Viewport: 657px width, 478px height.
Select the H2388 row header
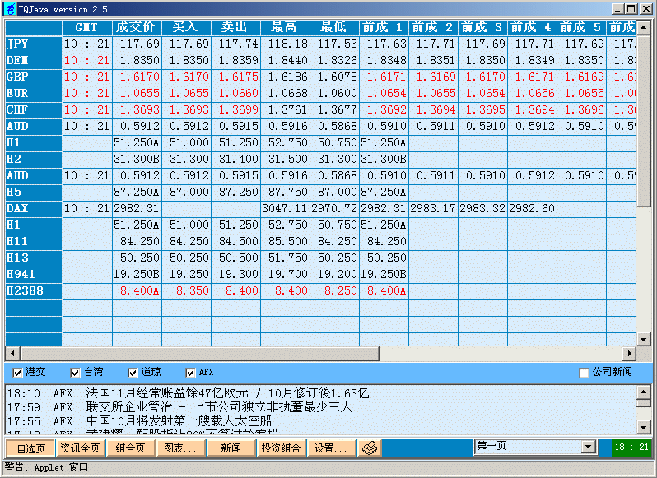34,291
